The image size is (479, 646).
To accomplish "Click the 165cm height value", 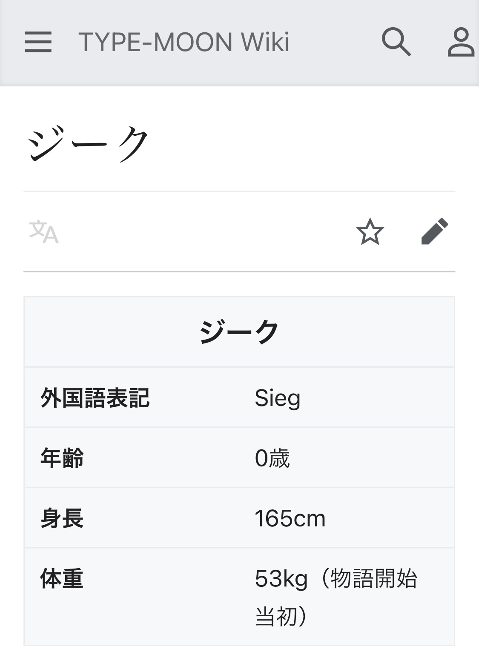I will pyautogui.click(x=290, y=518).
